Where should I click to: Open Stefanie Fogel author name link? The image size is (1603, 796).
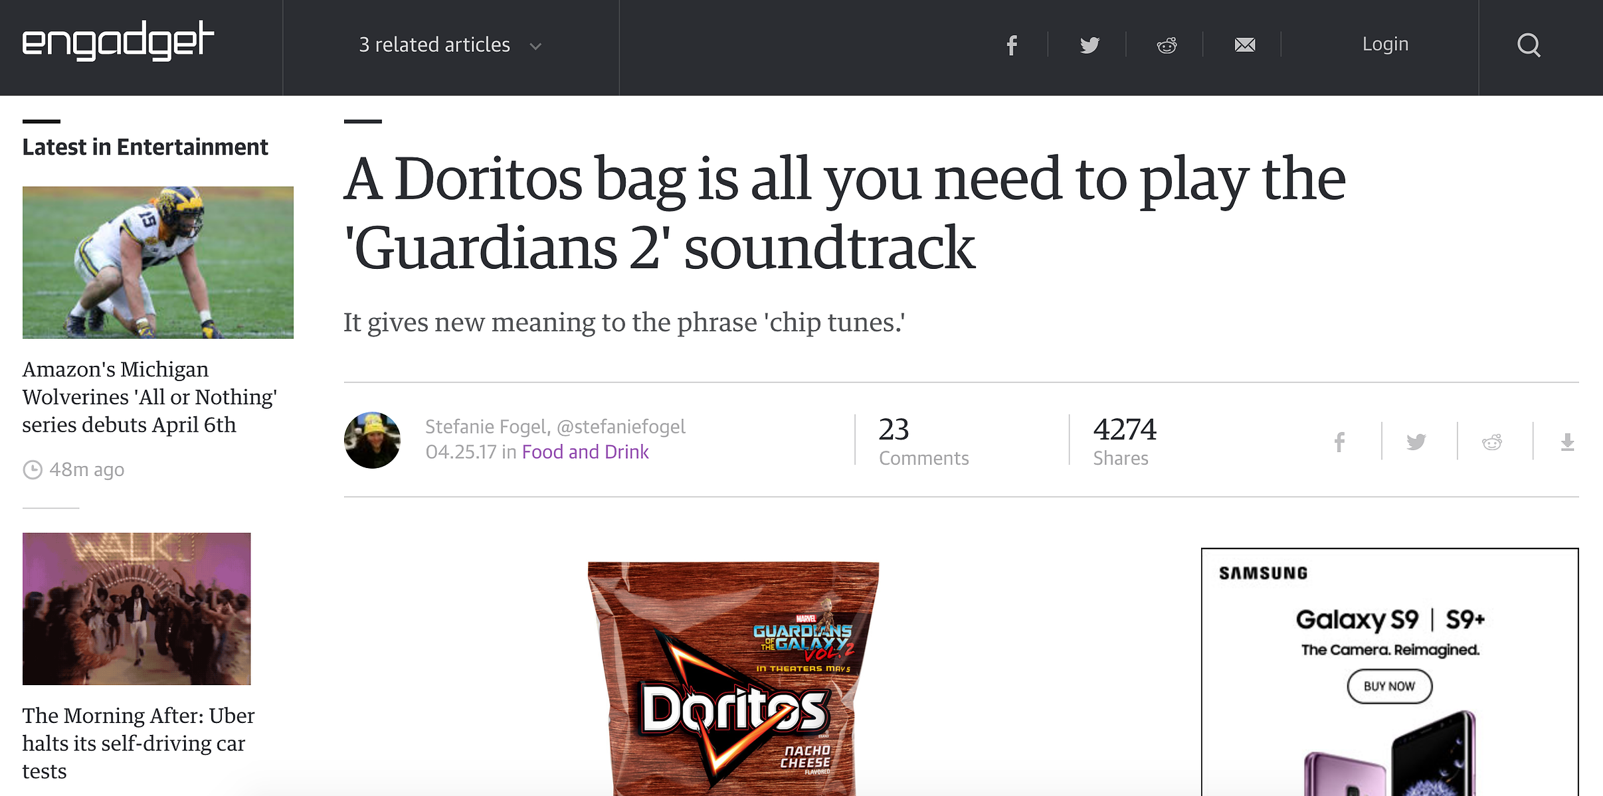click(488, 426)
